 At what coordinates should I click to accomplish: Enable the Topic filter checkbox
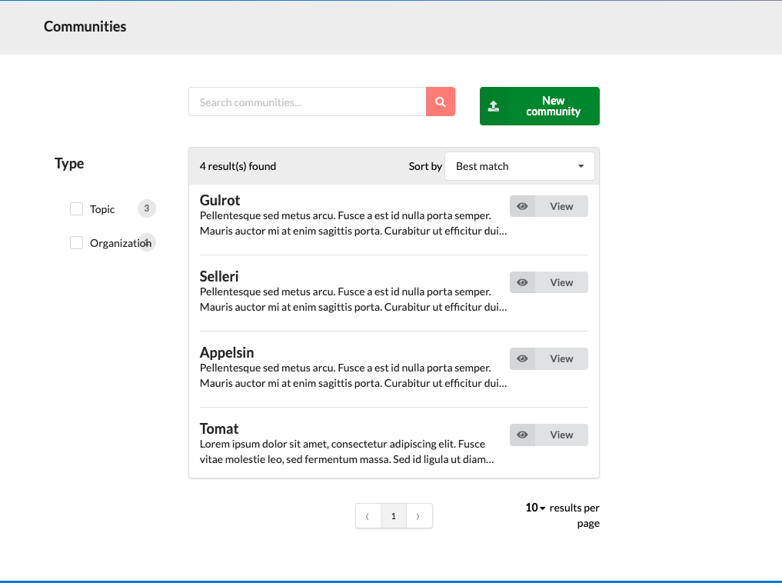pos(76,208)
